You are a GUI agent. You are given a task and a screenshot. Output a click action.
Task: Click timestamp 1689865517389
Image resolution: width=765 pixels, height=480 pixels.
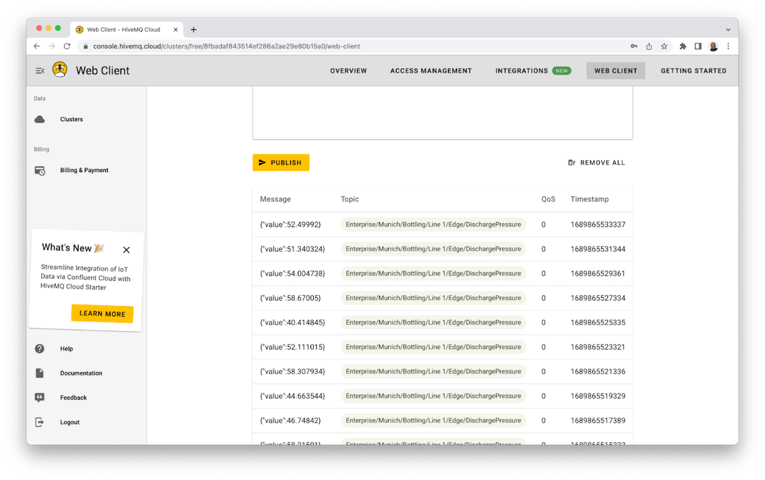[598, 421]
